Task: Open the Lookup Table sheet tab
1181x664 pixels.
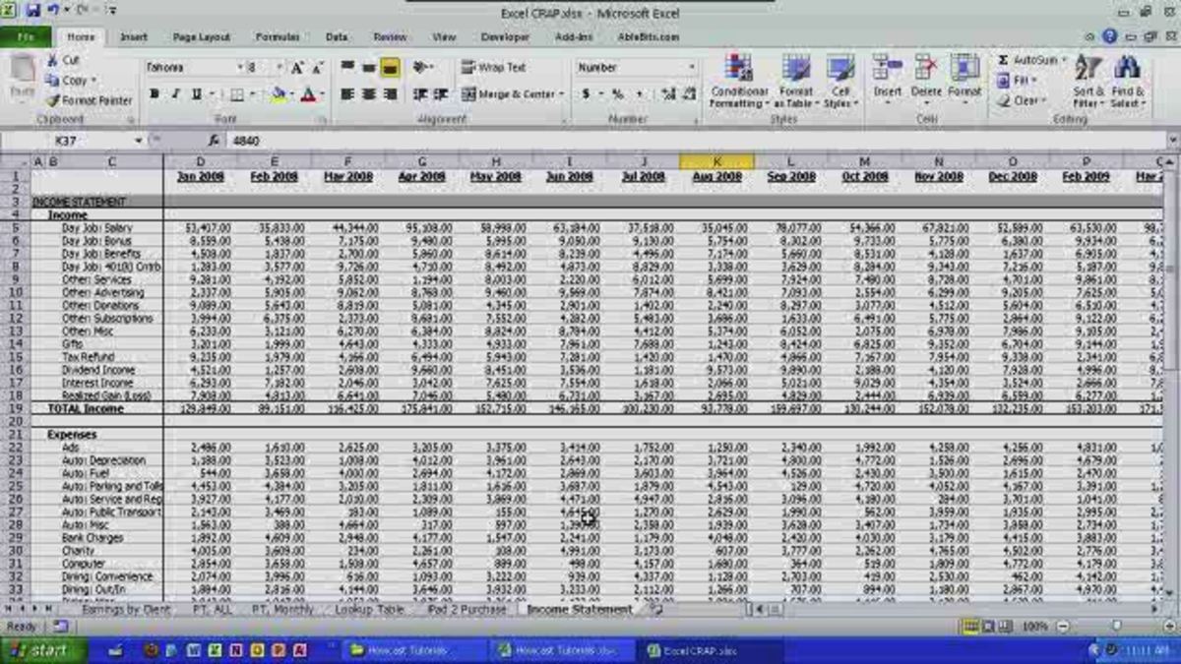Action: point(371,609)
